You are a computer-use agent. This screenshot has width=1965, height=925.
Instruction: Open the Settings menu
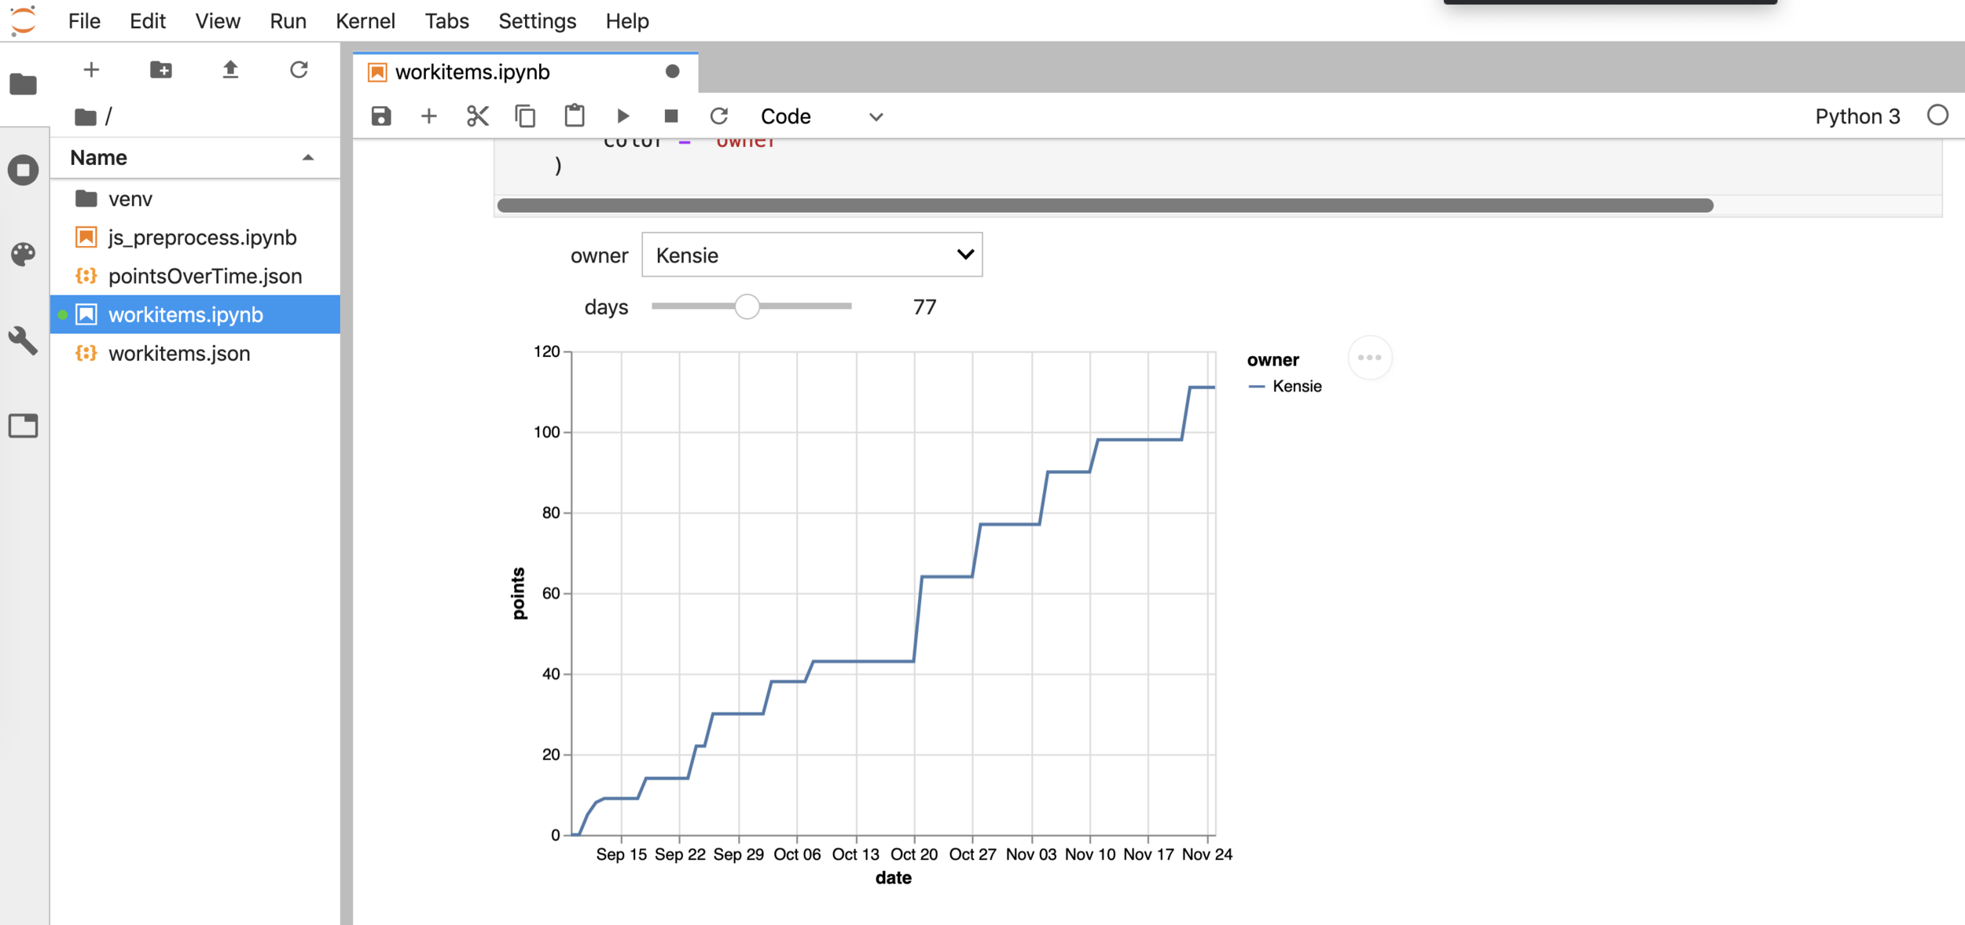click(537, 21)
